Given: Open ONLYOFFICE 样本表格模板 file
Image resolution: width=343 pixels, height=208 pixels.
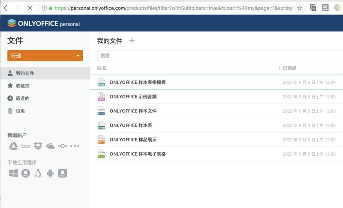Looking at the screenshot, I should tap(138, 82).
